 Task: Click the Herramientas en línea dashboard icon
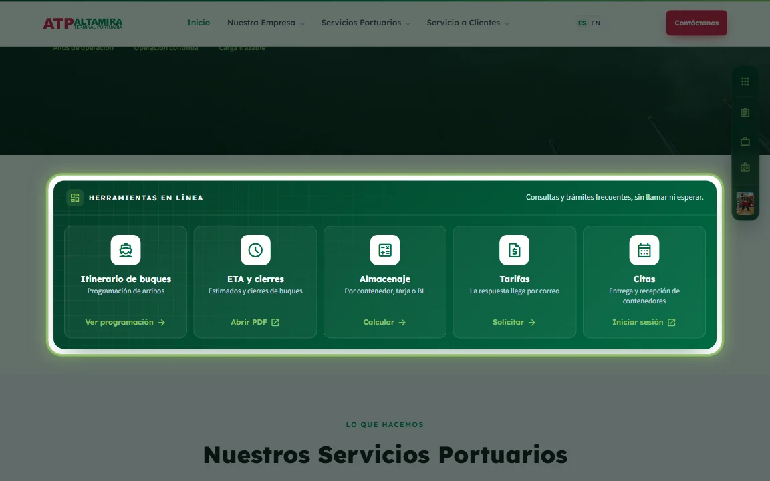[75, 197]
